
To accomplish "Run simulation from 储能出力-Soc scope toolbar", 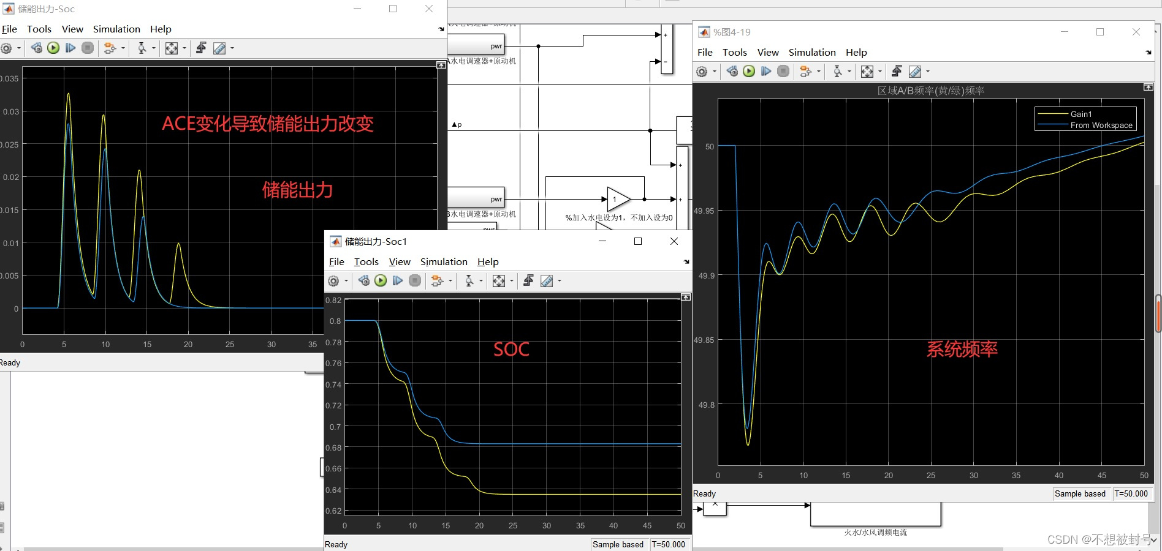I will [x=53, y=48].
